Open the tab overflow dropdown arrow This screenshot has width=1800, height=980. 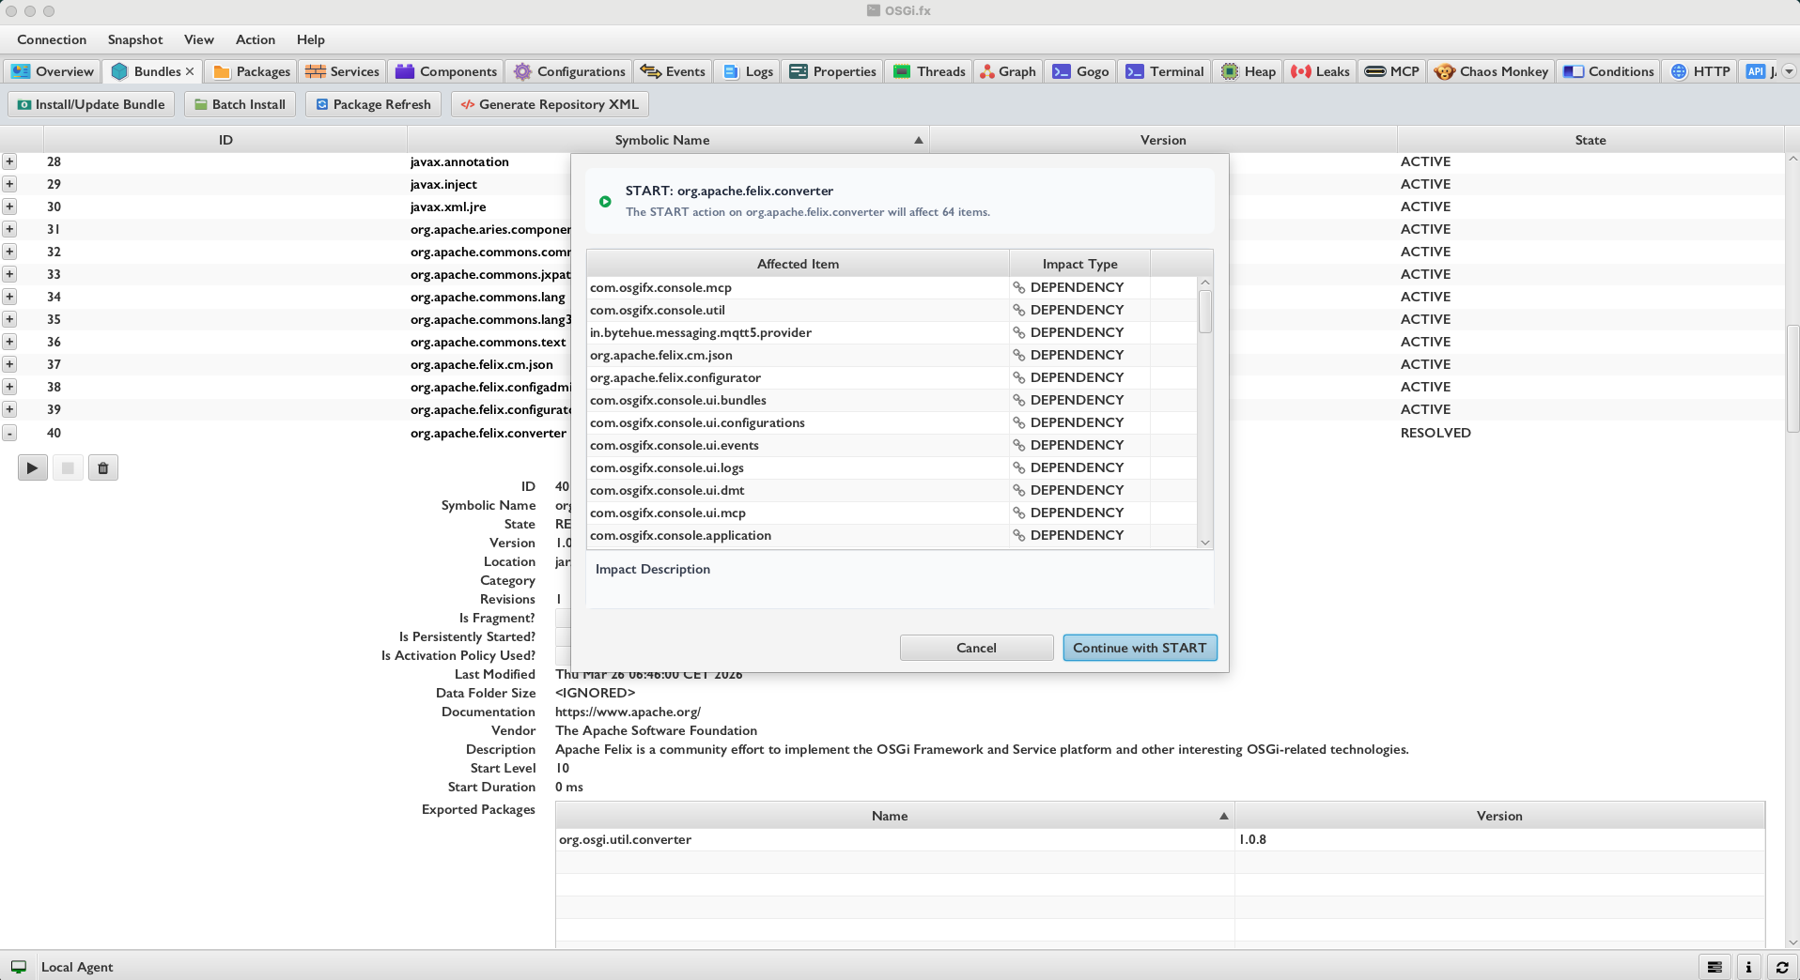(x=1789, y=71)
